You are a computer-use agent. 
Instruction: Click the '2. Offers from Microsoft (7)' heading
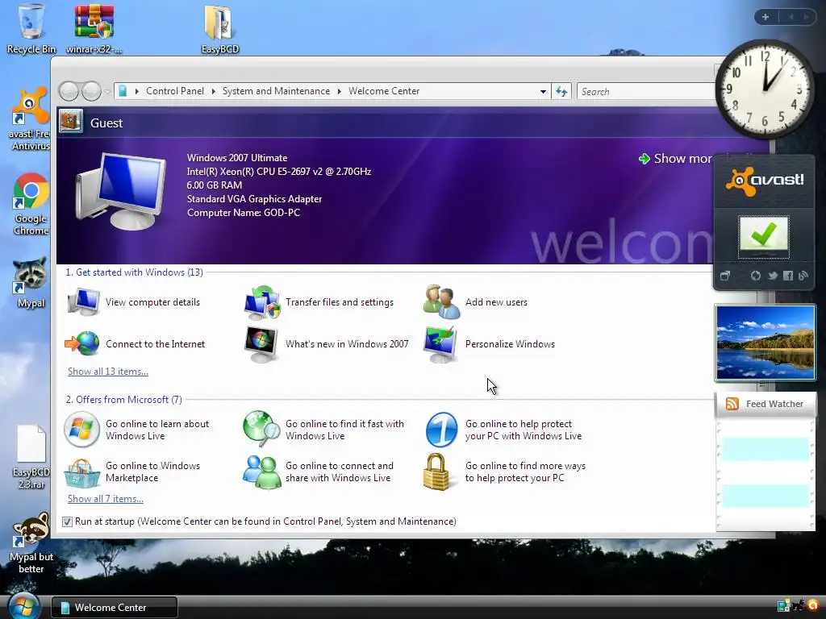(x=123, y=400)
